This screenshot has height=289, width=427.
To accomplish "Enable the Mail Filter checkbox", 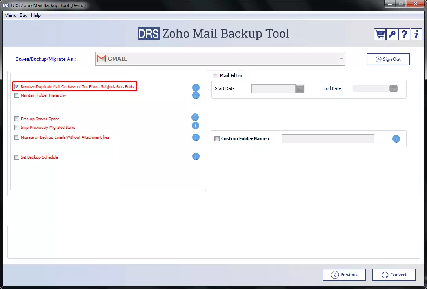I will coord(216,76).
